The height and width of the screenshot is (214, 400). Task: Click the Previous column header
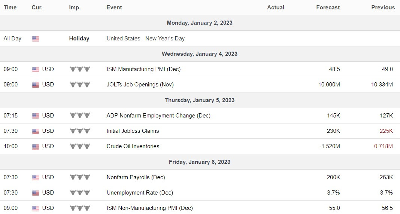[x=383, y=7]
